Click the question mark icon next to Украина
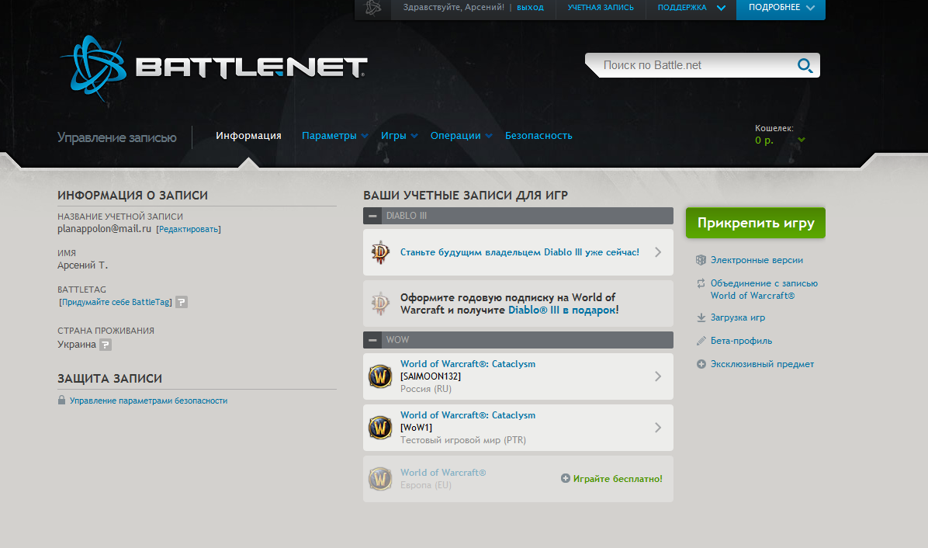Viewport: 928px width, 548px height. tap(106, 345)
